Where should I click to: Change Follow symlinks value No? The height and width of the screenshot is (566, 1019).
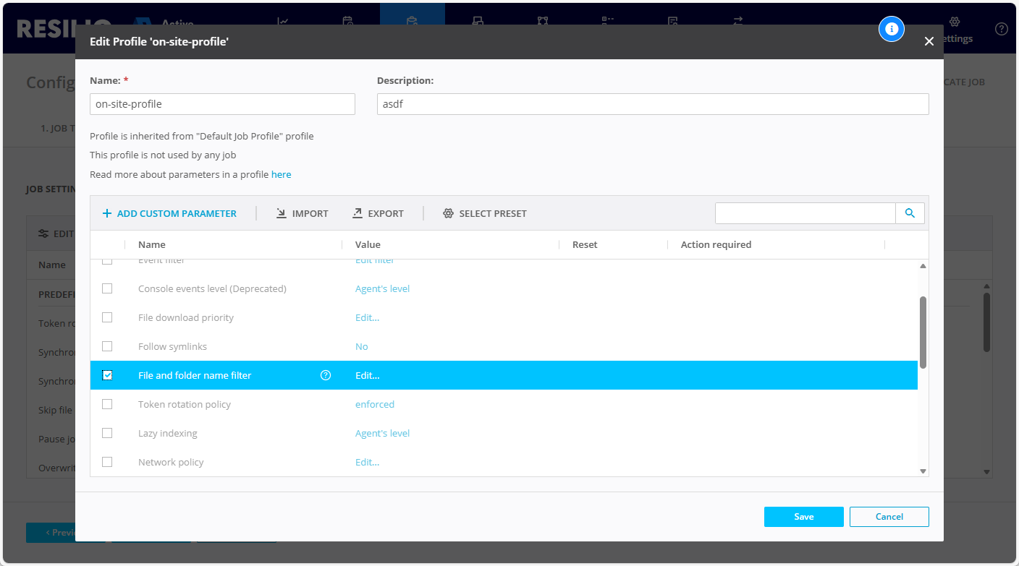pos(361,346)
